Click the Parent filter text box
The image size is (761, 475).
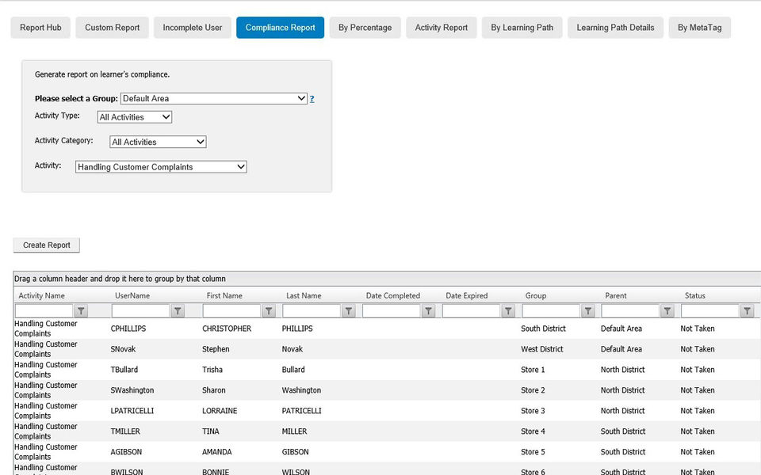click(x=630, y=310)
